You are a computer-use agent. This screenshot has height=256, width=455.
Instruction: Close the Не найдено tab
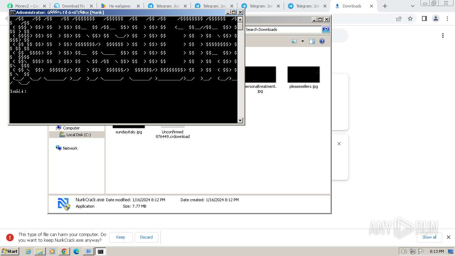pos(138,6)
